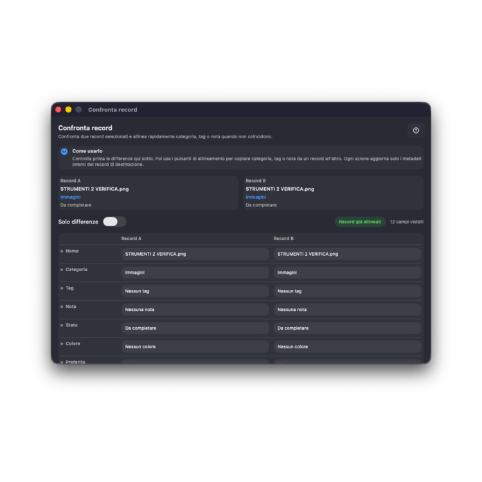Click the Nome row label
This screenshot has width=482, height=482.
pyautogui.click(x=72, y=251)
